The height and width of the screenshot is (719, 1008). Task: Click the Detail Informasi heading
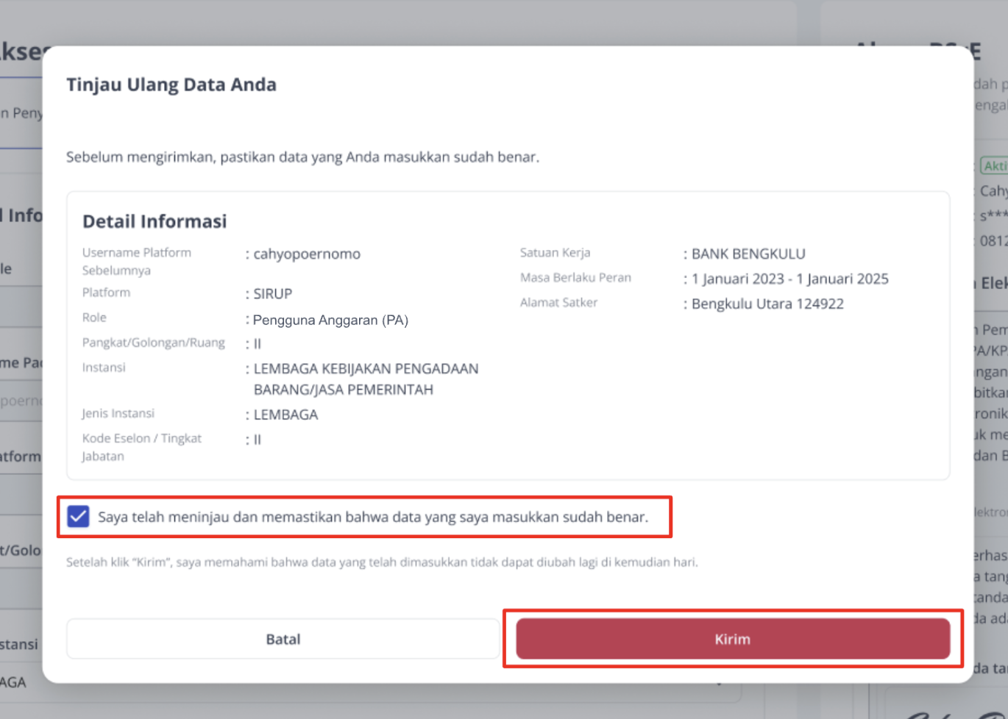tap(155, 221)
